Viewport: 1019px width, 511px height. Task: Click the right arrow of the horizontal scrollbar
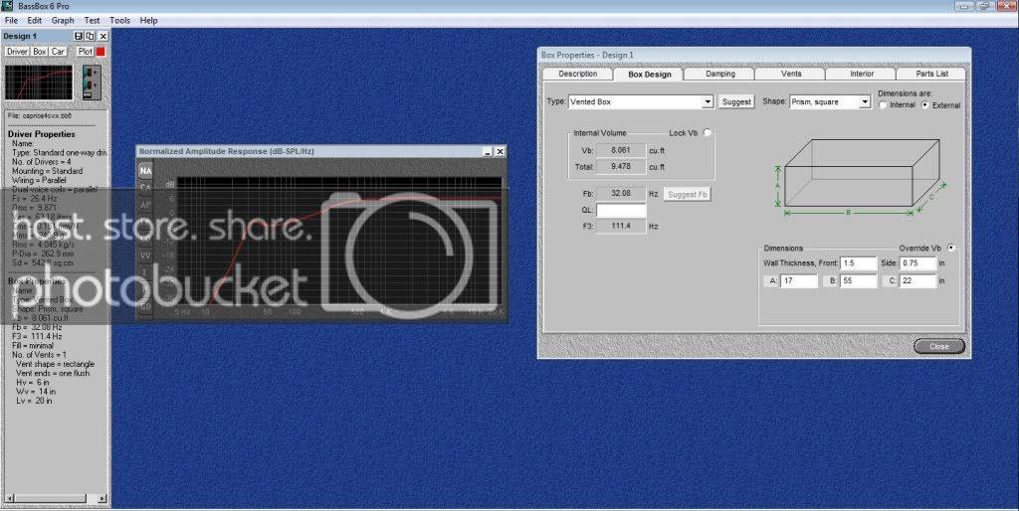click(x=102, y=499)
